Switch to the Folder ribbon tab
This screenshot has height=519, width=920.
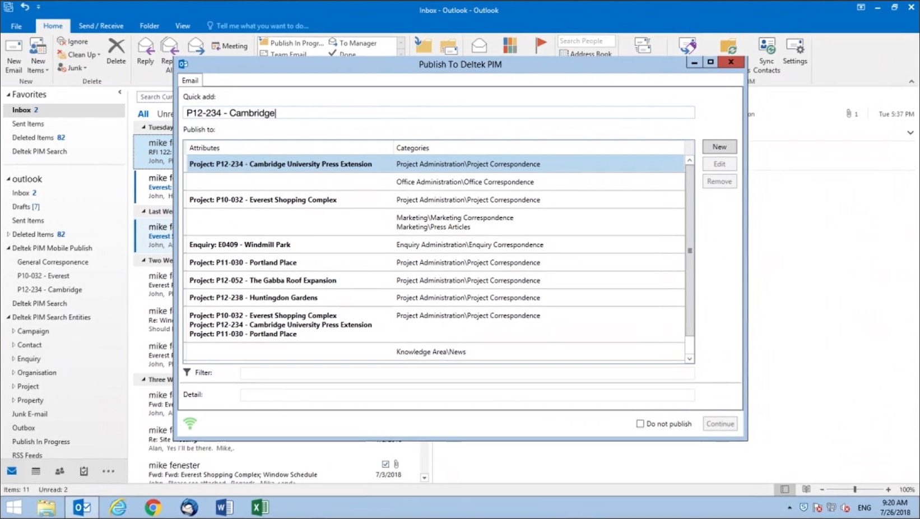[149, 26]
